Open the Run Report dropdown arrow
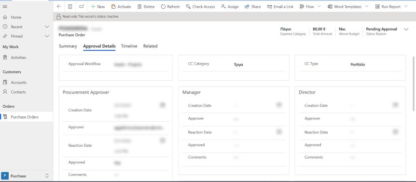This screenshot has width=416, height=182. [406, 6]
